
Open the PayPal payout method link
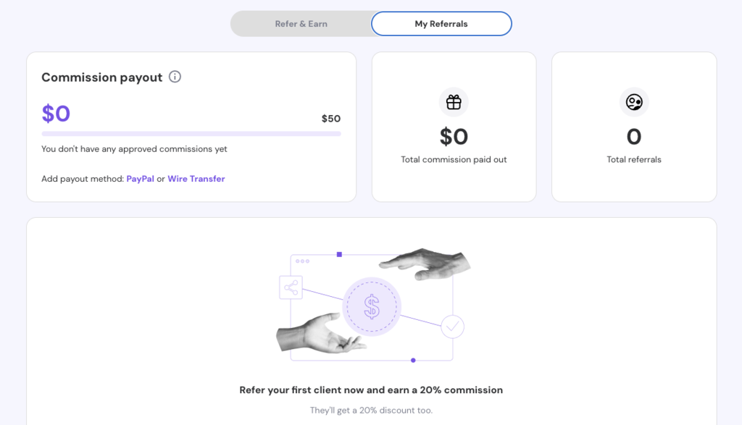tap(139, 178)
